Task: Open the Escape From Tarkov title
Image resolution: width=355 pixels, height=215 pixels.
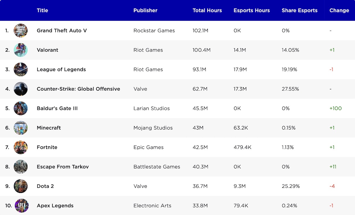Action: click(x=63, y=167)
